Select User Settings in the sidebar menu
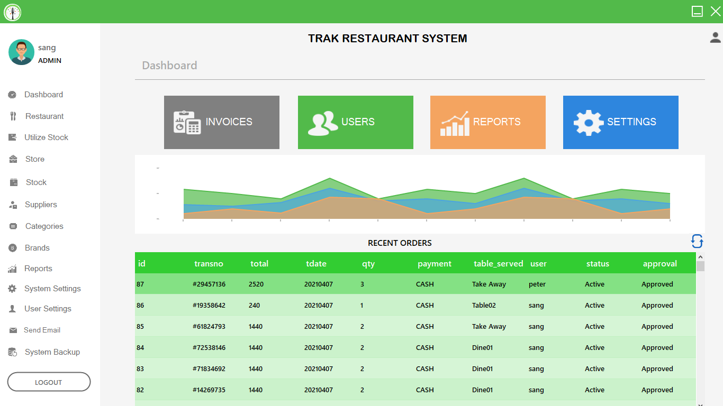The image size is (723, 406). click(x=13, y=309)
